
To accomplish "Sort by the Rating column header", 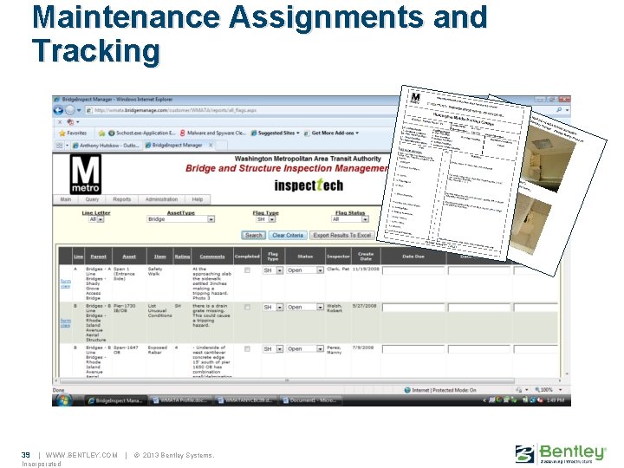I will (x=182, y=257).
